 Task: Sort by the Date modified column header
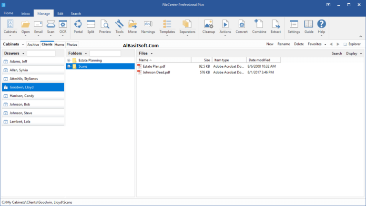[x=264, y=60]
